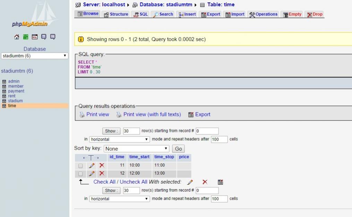Image resolution: width=352 pixels, height=217 pixels.
Task: Click the table icon next to admin
Action: click(4, 82)
